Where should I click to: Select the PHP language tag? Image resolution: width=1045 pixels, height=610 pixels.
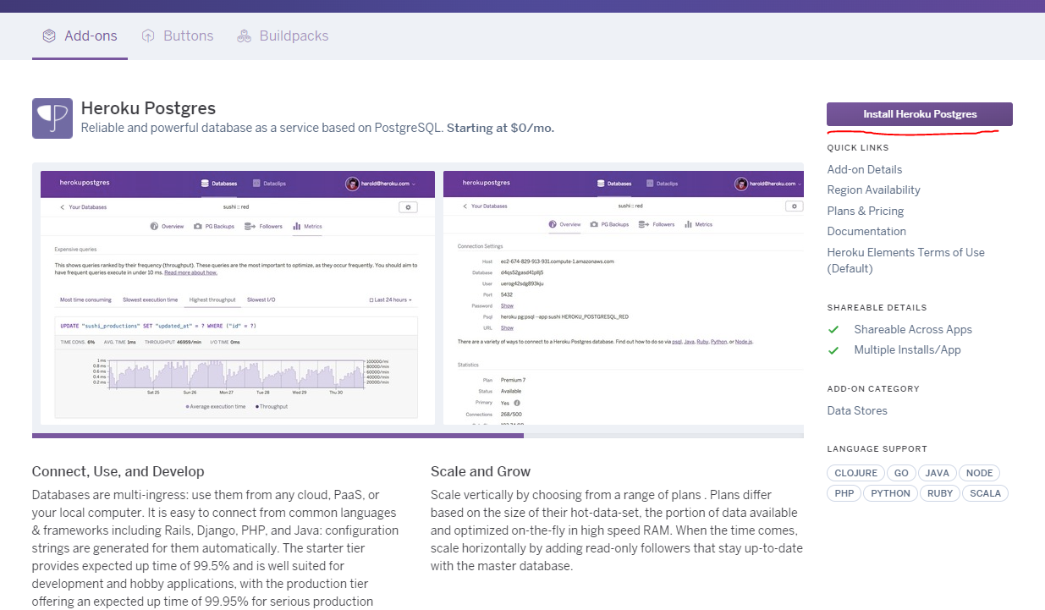[x=844, y=493]
